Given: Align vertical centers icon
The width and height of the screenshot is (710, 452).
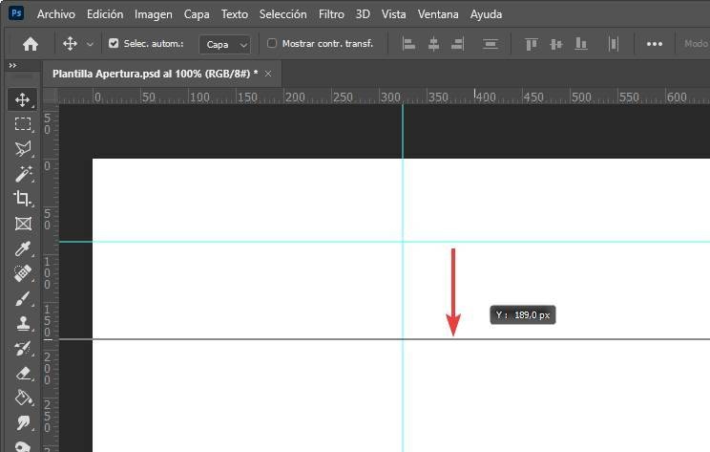Looking at the screenshot, I should click(556, 44).
